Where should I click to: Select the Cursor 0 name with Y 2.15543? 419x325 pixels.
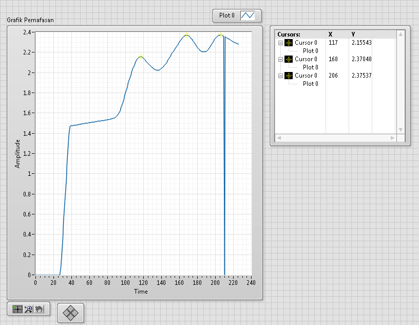pyautogui.click(x=306, y=43)
